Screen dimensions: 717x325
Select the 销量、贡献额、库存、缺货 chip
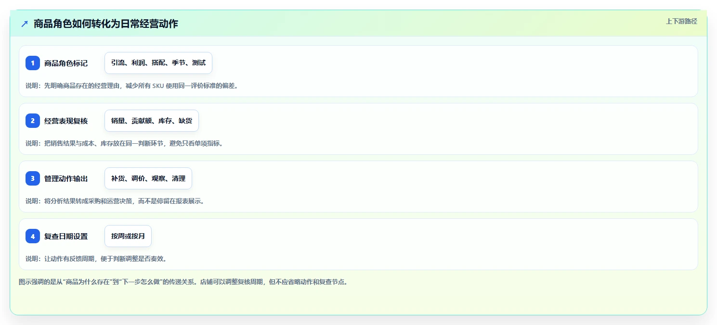[x=152, y=121]
